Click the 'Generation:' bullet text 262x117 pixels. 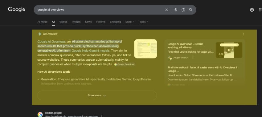click(x=49, y=79)
